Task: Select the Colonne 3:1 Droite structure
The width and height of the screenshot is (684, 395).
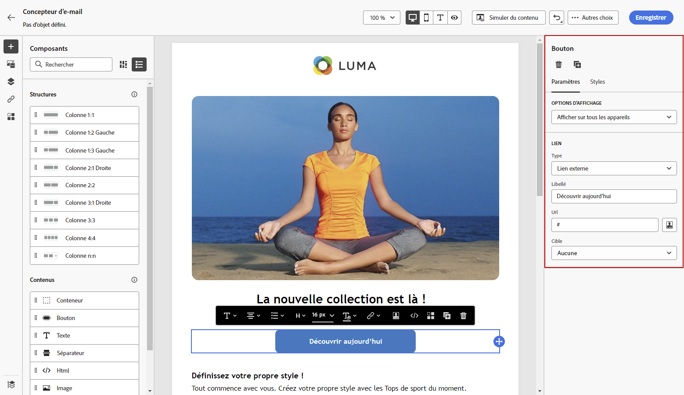Action: pyautogui.click(x=84, y=203)
